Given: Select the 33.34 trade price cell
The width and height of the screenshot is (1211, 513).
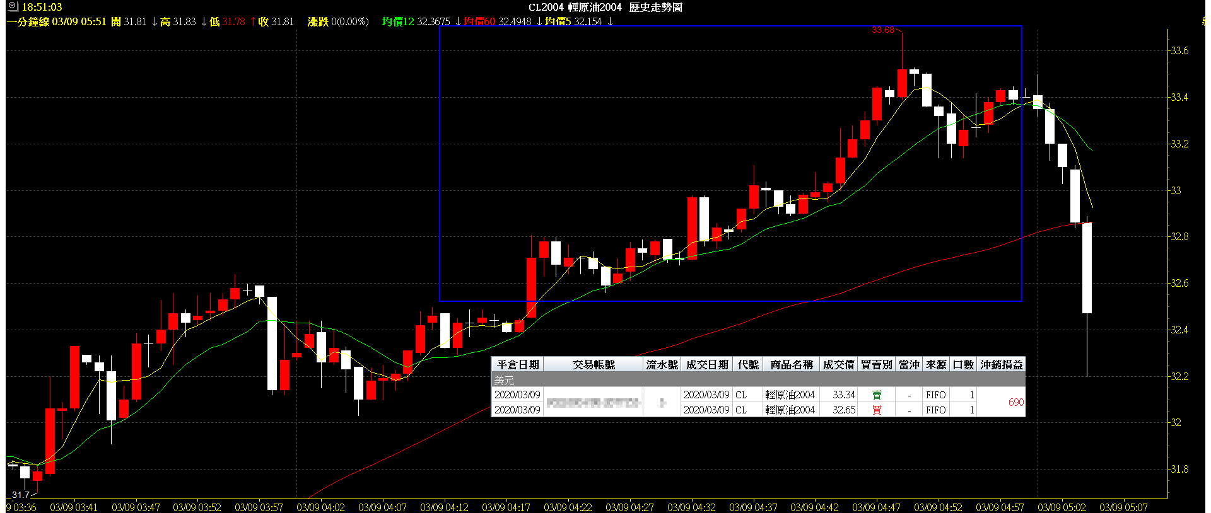Looking at the screenshot, I should tap(838, 395).
